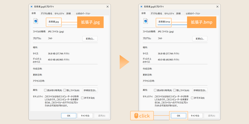The width and height of the screenshot is (249, 124).
Task: Enable 許可する(K) in the left dialog
Action: 82,98
